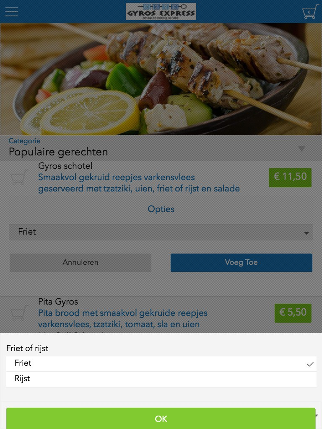
Task: Expand the Categorie dropdown arrow
Action: point(301,149)
